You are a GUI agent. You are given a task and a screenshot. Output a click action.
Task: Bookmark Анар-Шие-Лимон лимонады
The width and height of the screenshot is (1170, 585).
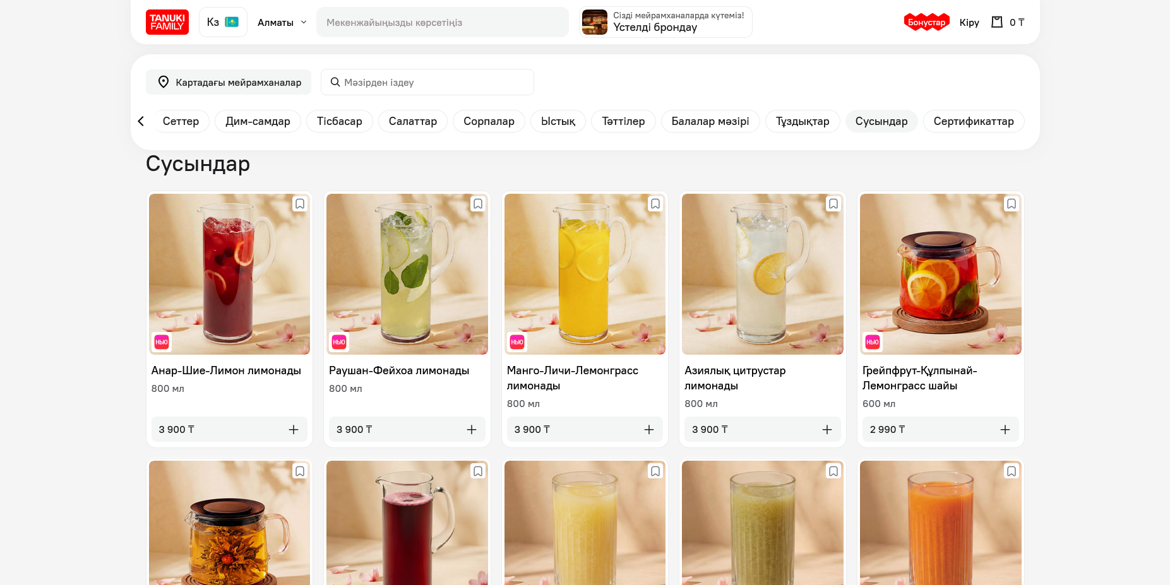300,204
